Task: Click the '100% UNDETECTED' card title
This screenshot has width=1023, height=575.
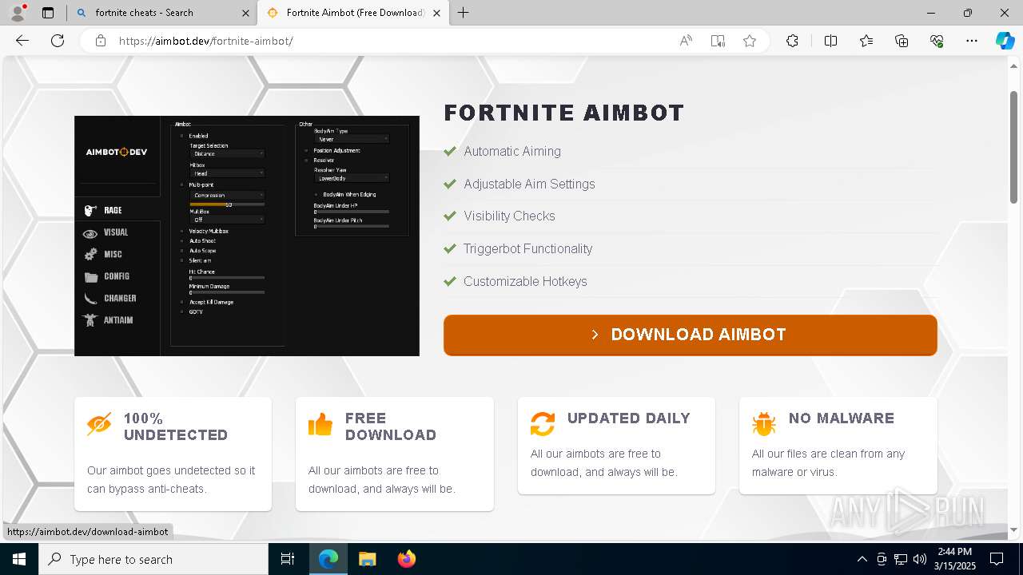Action: (x=176, y=426)
